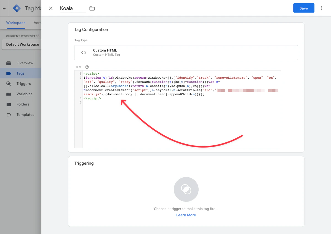Click the Triggers circle icon
Viewport: 331px width, 234px height.
9,84
